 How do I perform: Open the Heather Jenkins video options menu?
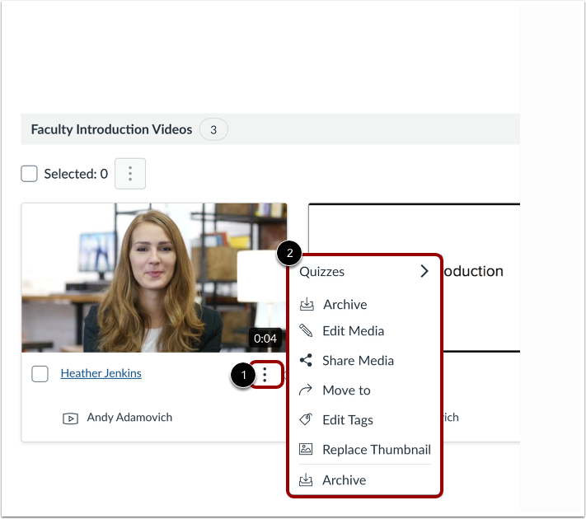coord(265,374)
